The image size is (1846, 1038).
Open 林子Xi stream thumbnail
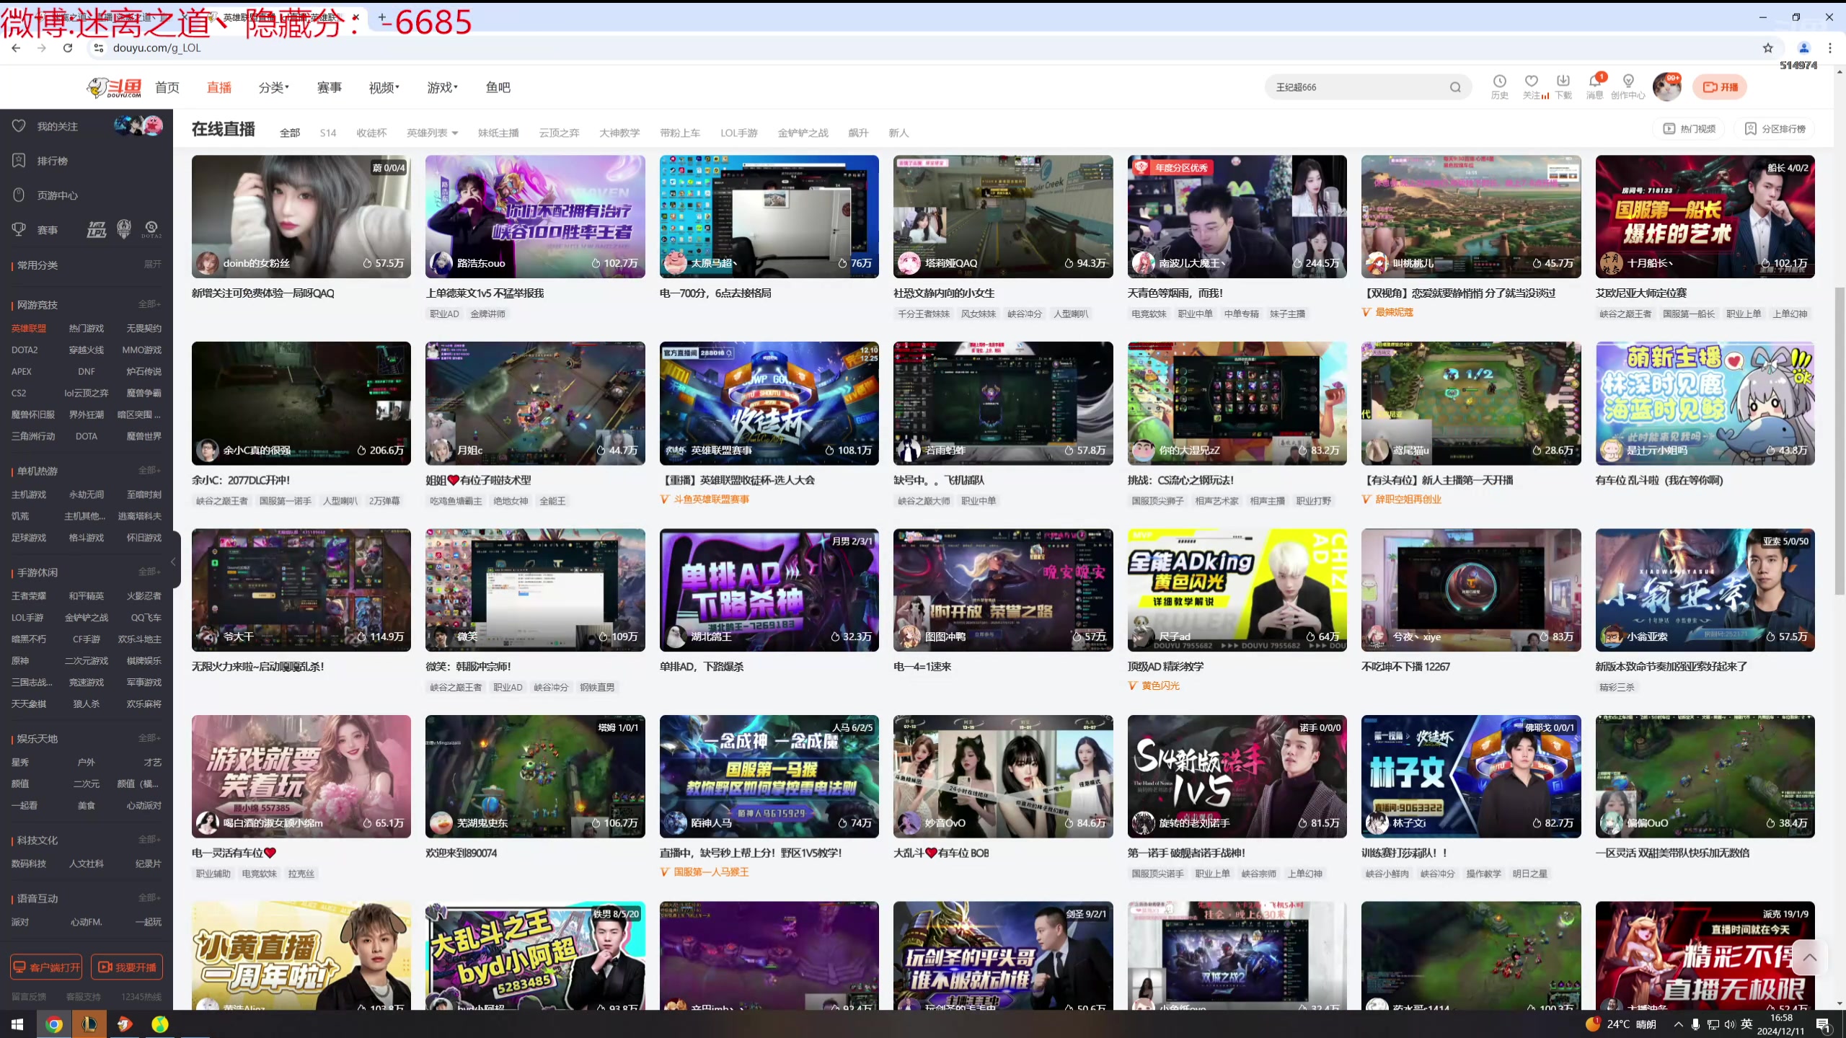[1471, 776]
